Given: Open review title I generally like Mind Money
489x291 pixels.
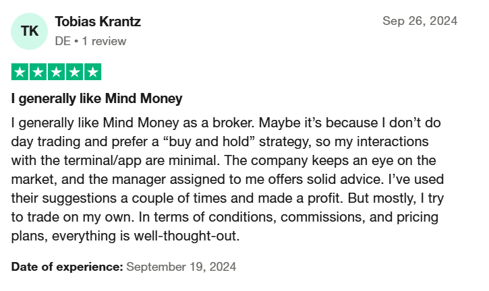Looking at the screenshot, I should (x=96, y=98).
